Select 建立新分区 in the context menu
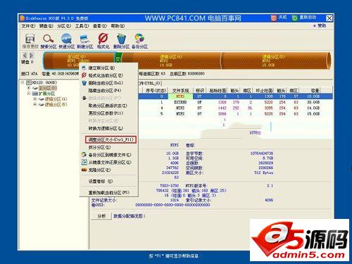This screenshot has height=264, width=352. coord(101,68)
